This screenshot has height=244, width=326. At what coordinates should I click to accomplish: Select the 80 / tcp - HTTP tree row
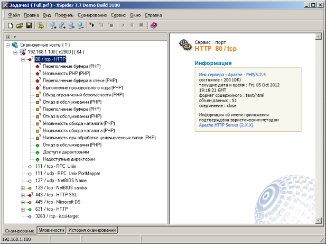[x=50, y=59]
